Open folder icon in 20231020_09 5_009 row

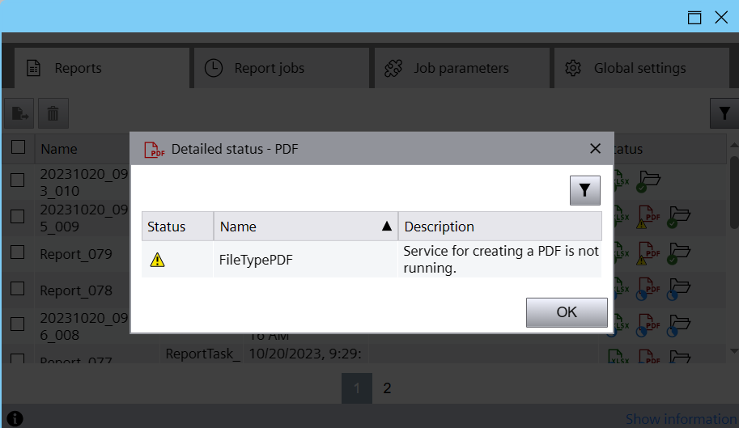(x=678, y=217)
